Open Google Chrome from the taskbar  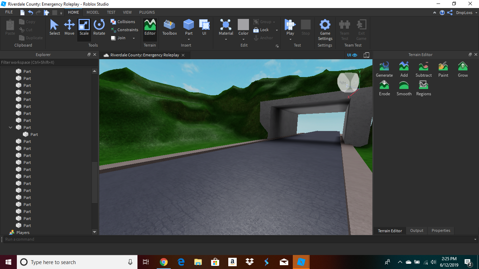pyautogui.click(x=163, y=262)
